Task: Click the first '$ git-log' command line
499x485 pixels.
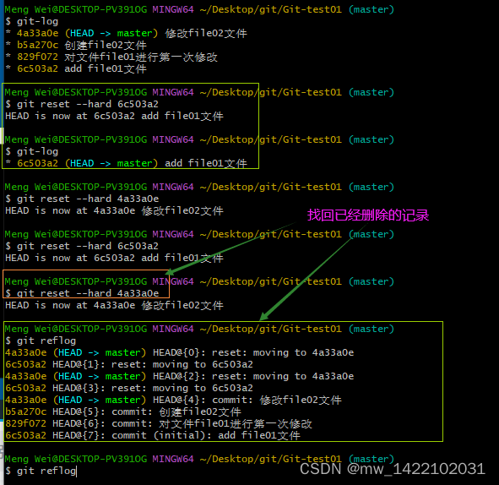Action: click(x=32, y=21)
